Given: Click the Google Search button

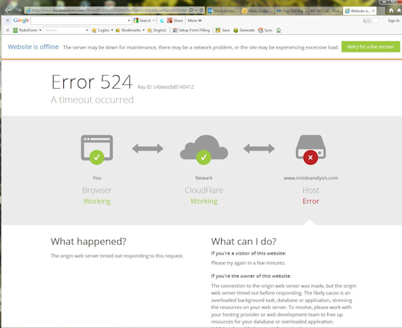Looking at the screenshot, I should [x=142, y=20].
